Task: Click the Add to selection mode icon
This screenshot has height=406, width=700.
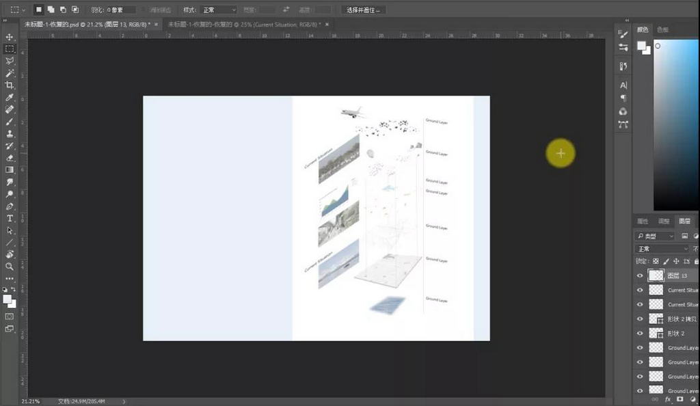Action: (x=51, y=10)
